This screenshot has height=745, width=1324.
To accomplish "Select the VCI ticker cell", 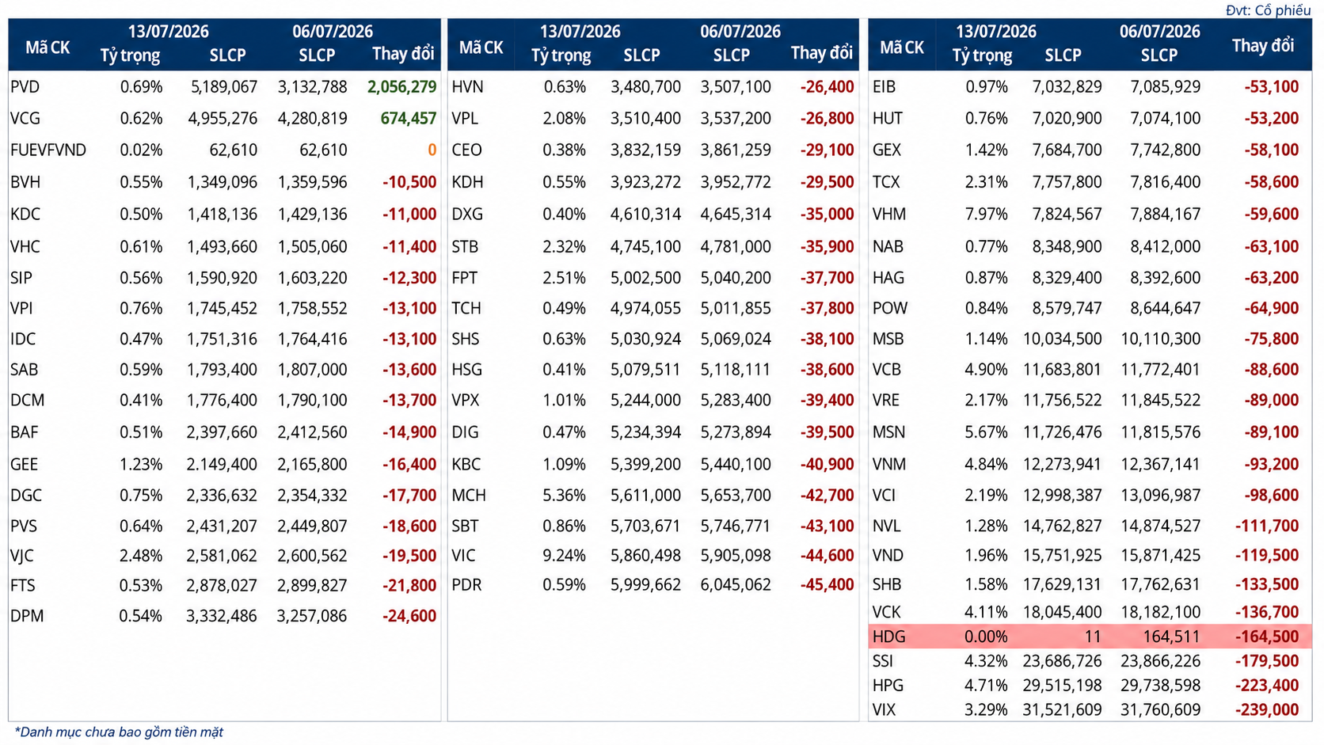I will point(884,496).
